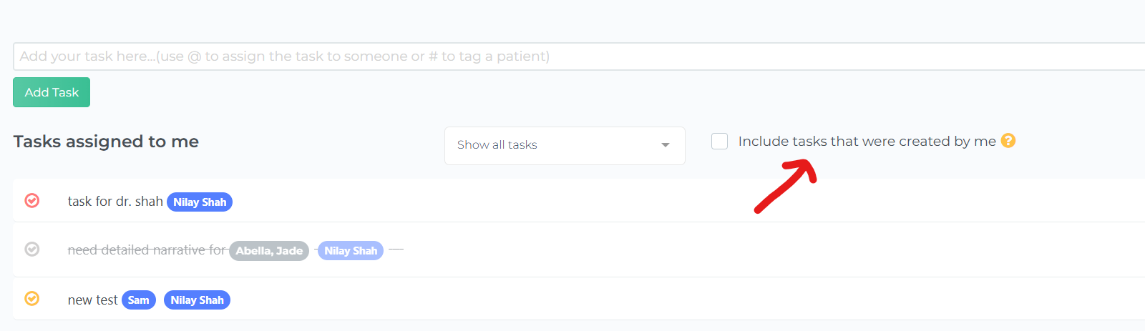Enable 'Include tasks that were created by me' checkbox
The height and width of the screenshot is (331, 1145).
720,141
